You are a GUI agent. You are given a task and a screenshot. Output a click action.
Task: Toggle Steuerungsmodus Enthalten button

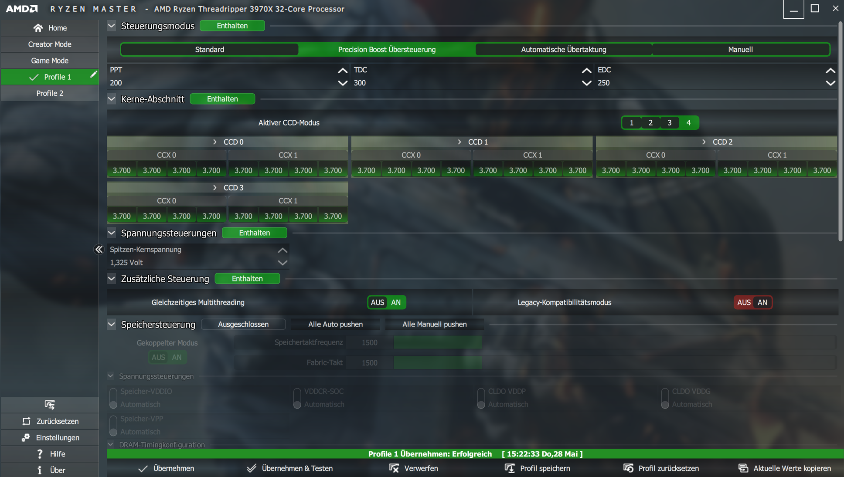click(x=232, y=26)
